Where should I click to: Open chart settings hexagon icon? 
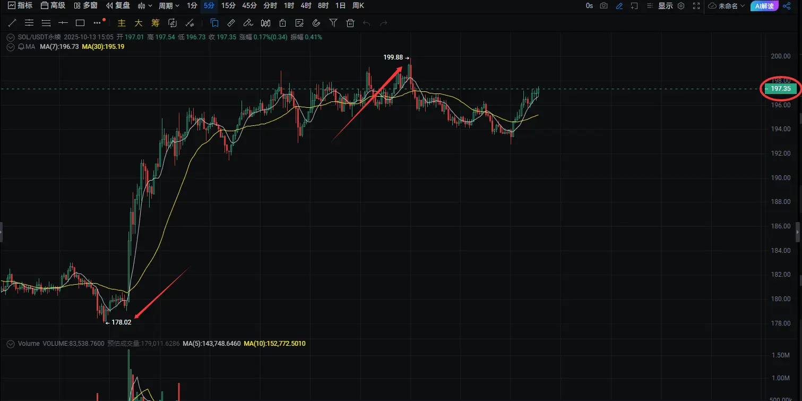(x=681, y=6)
